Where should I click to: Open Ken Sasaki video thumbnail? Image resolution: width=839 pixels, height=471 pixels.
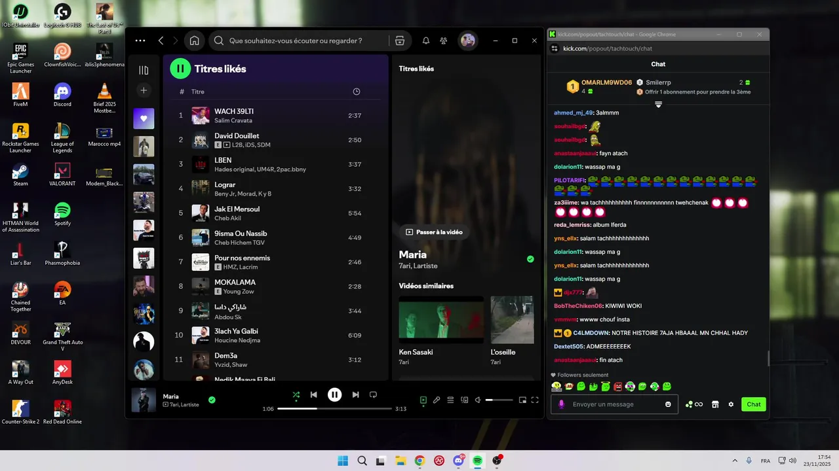441,320
